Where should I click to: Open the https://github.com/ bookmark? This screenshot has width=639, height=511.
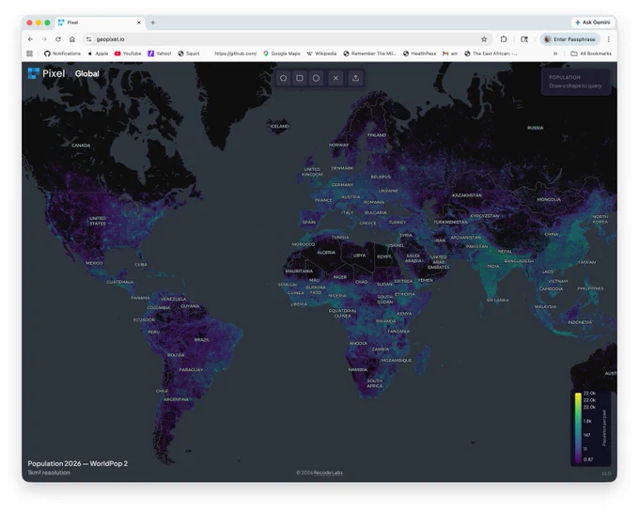(235, 54)
